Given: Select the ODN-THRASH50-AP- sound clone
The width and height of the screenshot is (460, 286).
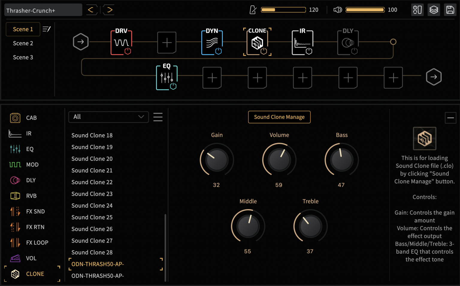Looking at the screenshot, I should pos(97,264).
